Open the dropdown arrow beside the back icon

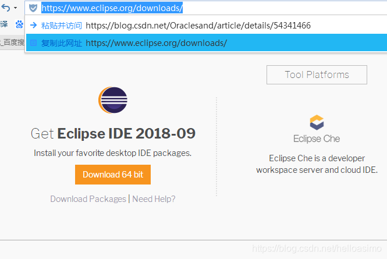pos(15,8)
